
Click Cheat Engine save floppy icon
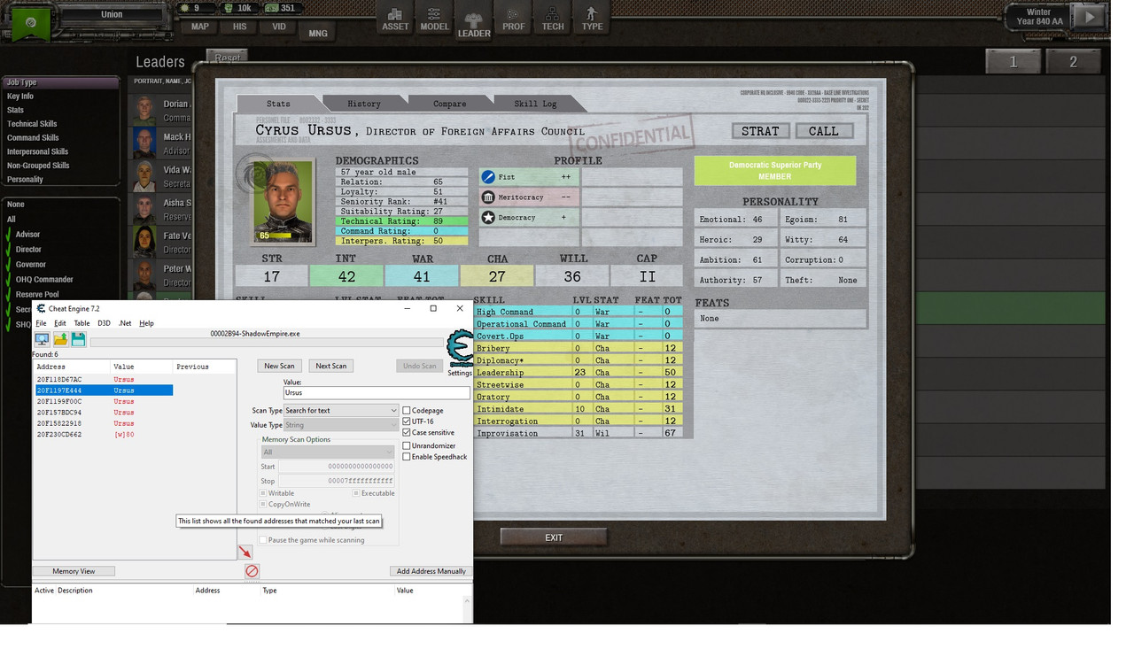(x=78, y=340)
